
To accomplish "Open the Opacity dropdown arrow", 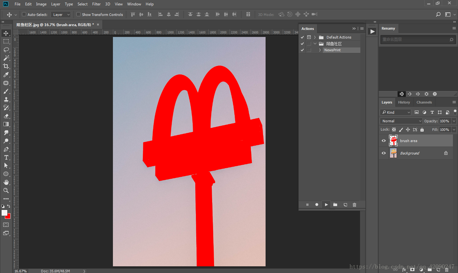I will [x=454, y=121].
